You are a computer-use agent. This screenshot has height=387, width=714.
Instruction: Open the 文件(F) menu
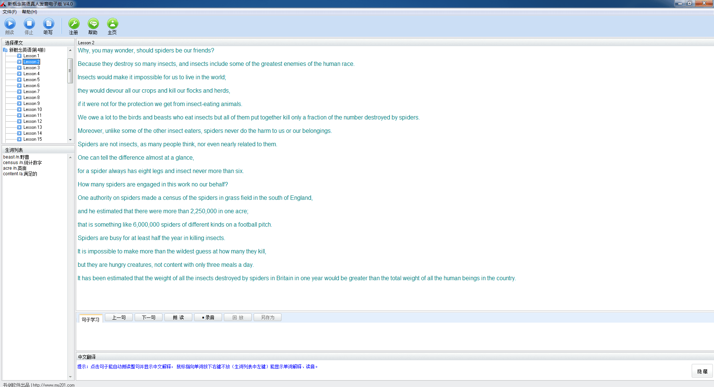click(x=10, y=12)
